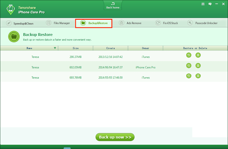Click iTunes owner in the 290.37MB row
Screen dimensions: 228x149
[145, 57]
